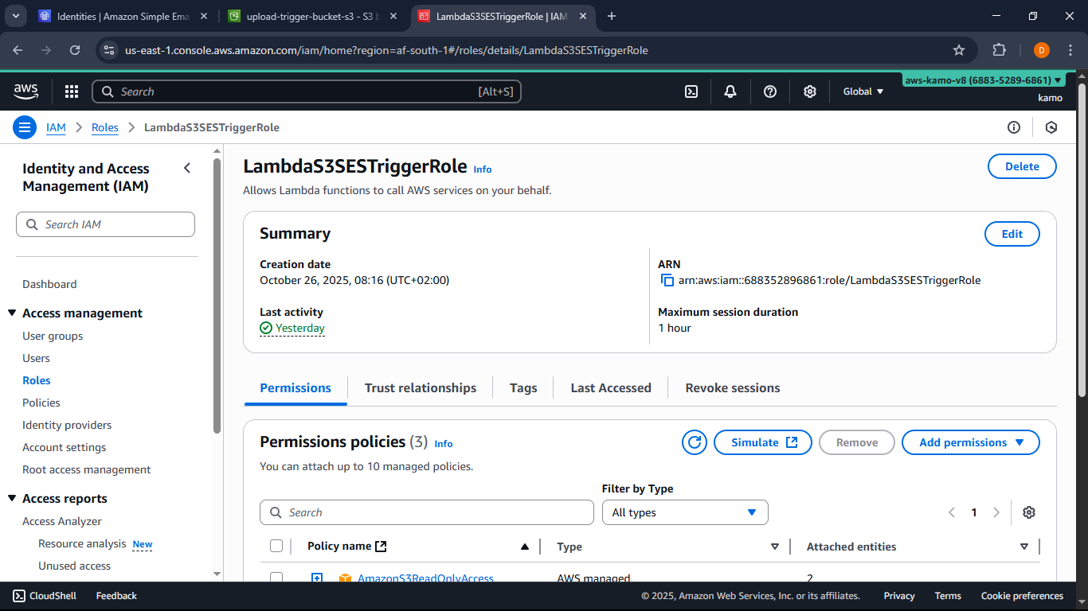This screenshot has height=611, width=1088.
Task: Open the console settings gear in header
Action: point(810,91)
